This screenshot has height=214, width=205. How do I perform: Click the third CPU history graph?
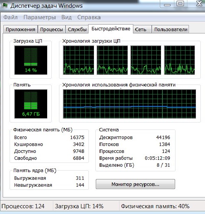[x=146, y=60]
